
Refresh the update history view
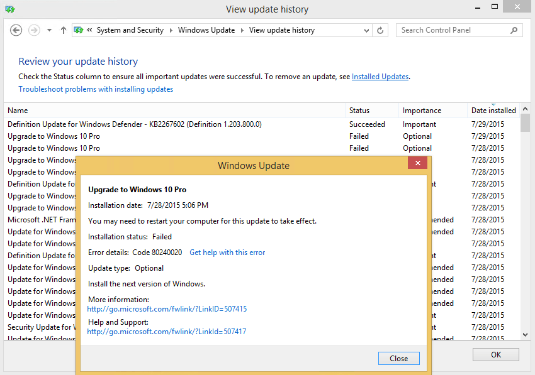pos(380,30)
